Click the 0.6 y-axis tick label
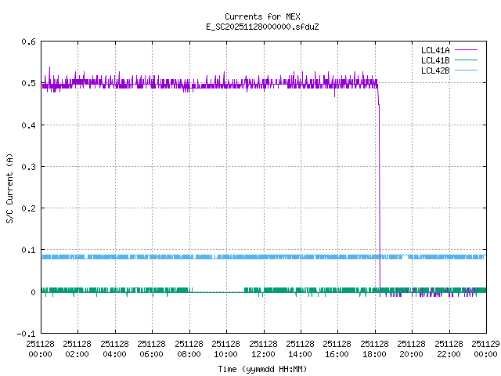This screenshot has width=501, height=376. (x=27, y=42)
